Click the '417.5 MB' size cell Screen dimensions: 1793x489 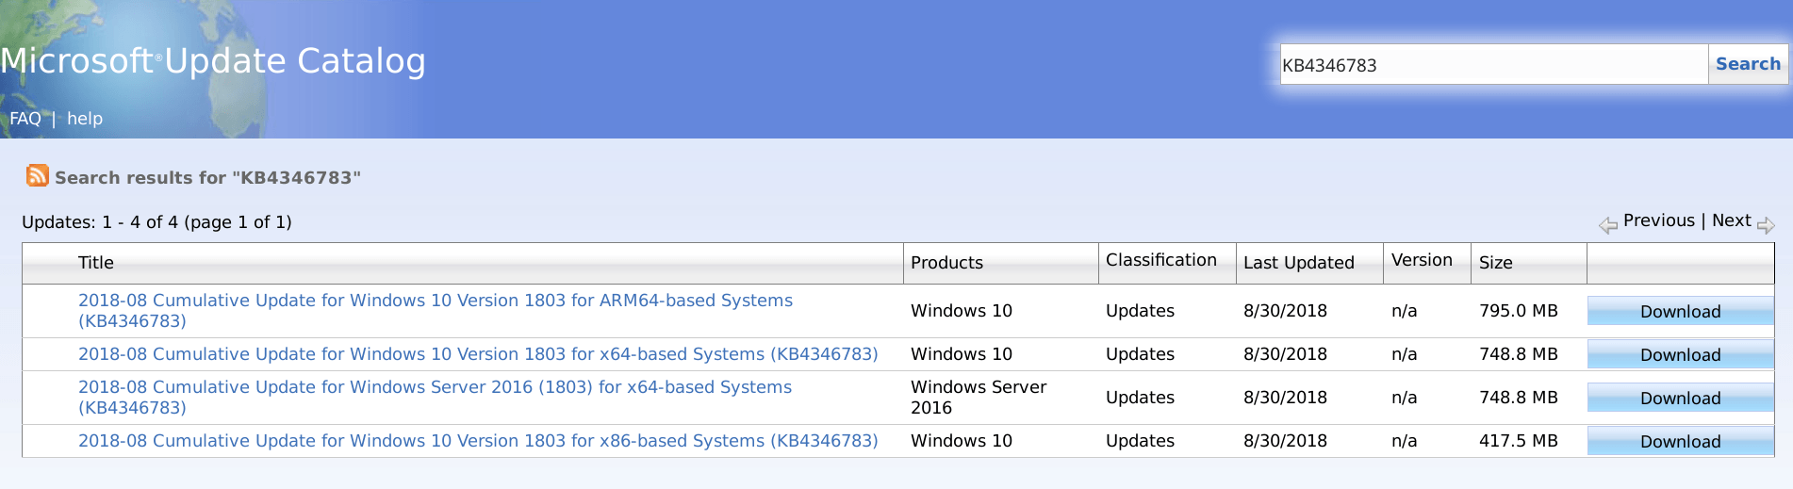click(x=1518, y=441)
